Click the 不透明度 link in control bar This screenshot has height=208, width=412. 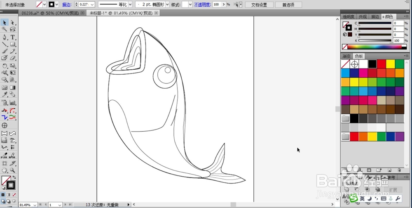tap(203, 5)
